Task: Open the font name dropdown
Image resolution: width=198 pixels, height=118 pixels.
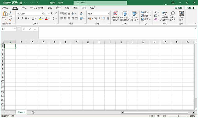Action: coord(42,14)
